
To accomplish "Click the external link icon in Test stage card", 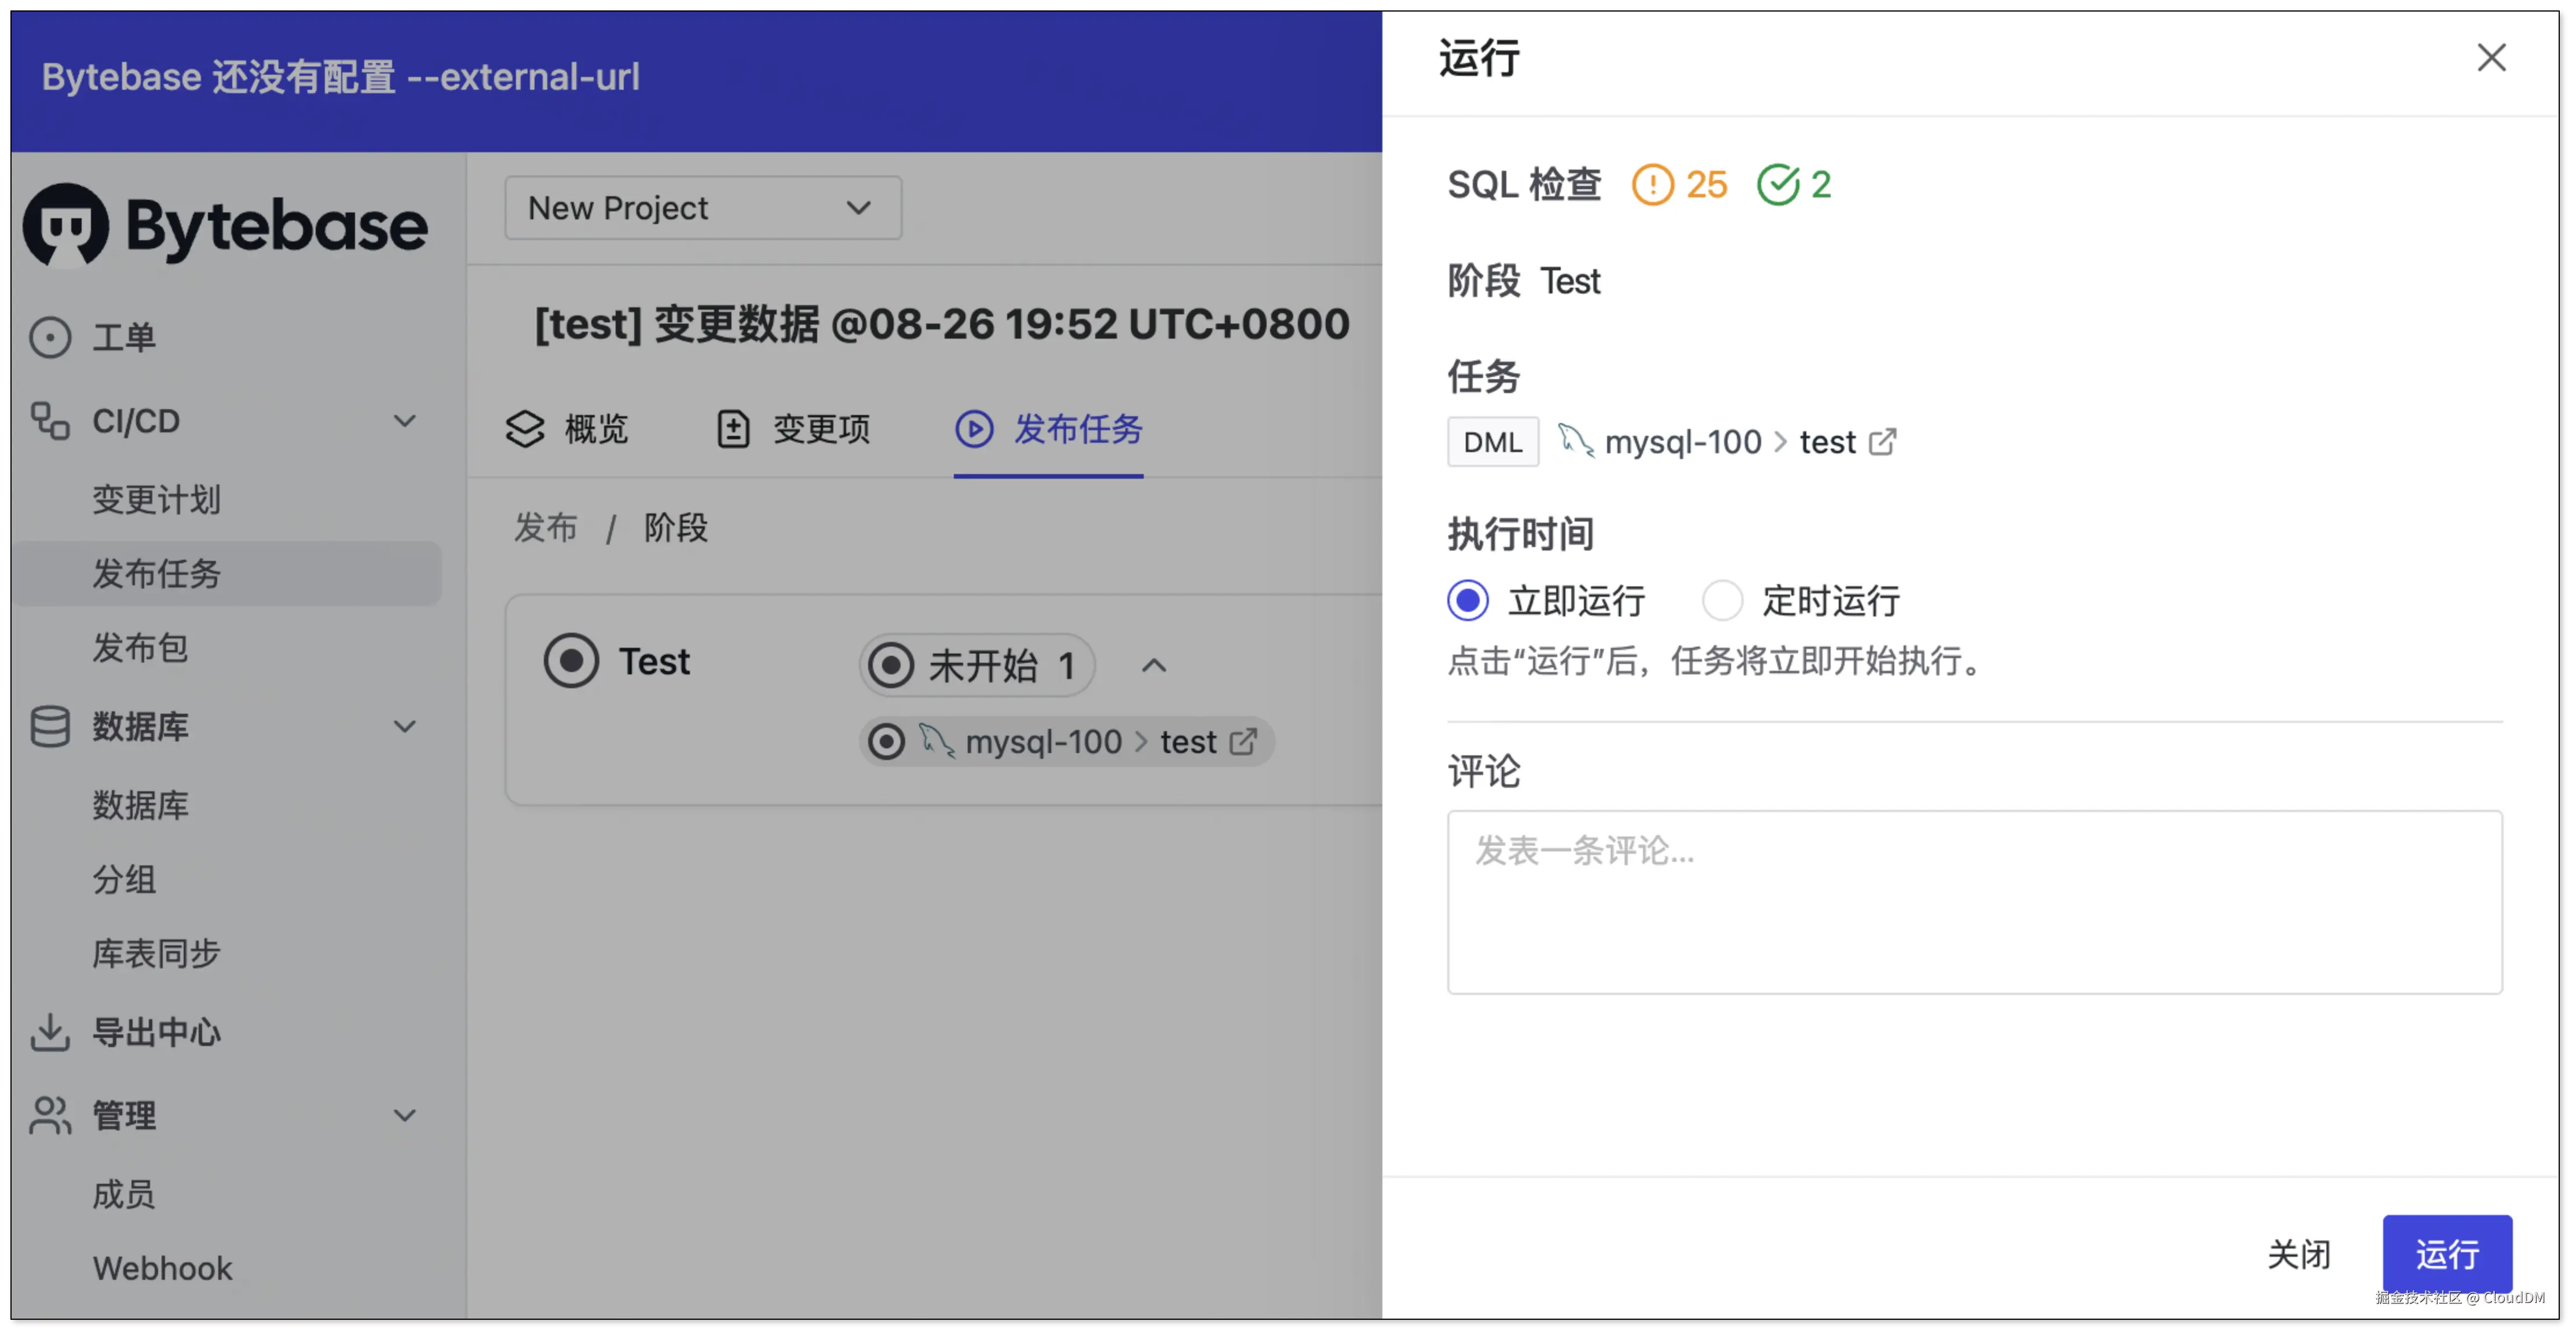I will click(x=1243, y=742).
